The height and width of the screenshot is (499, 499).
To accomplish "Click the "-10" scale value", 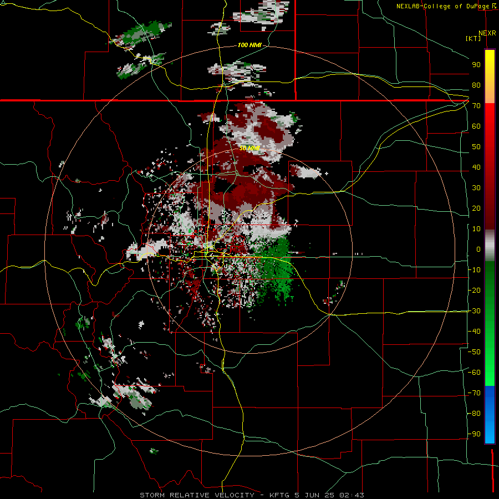I will point(475,270).
